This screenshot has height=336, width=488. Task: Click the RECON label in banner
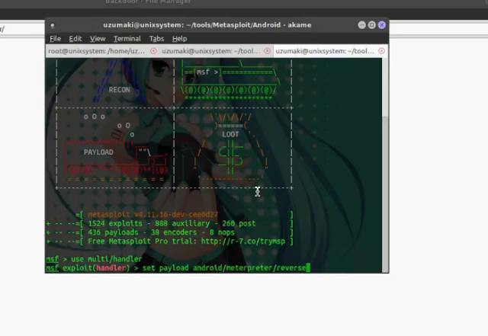[x=119, y=90]
